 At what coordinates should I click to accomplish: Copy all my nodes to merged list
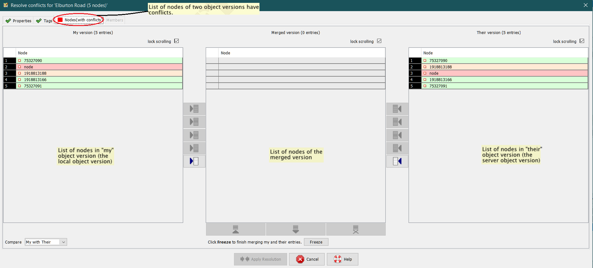coord(194,161)
